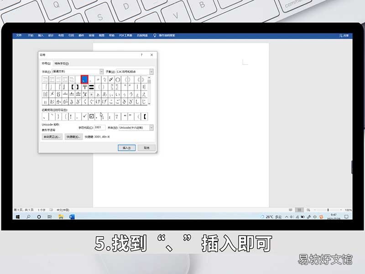Select the 〒 postal mark symbol
This screenshot has width=365, height=274.
pyautogui.click(x=84, y=87)
